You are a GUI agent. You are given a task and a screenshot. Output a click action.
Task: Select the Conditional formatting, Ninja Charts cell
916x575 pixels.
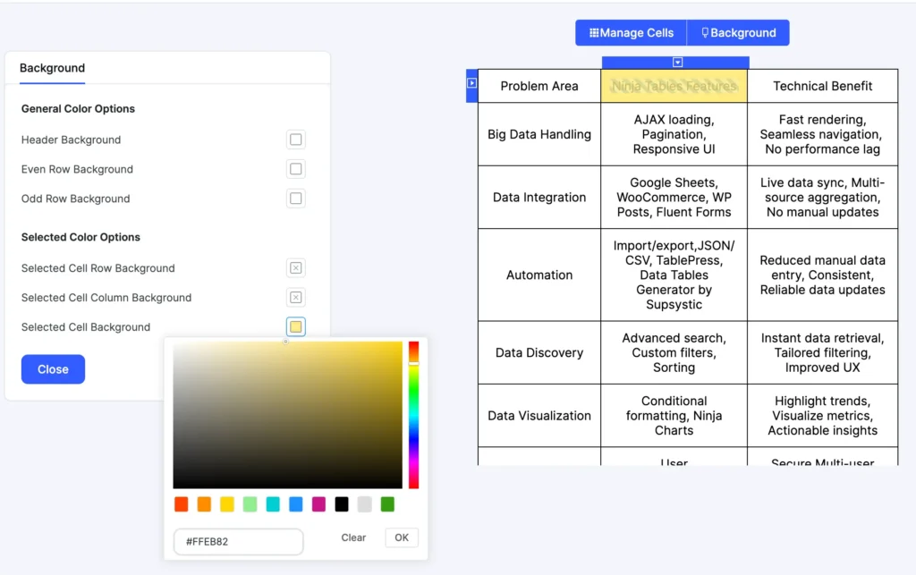pyautogui.click(x=674, y=416)
